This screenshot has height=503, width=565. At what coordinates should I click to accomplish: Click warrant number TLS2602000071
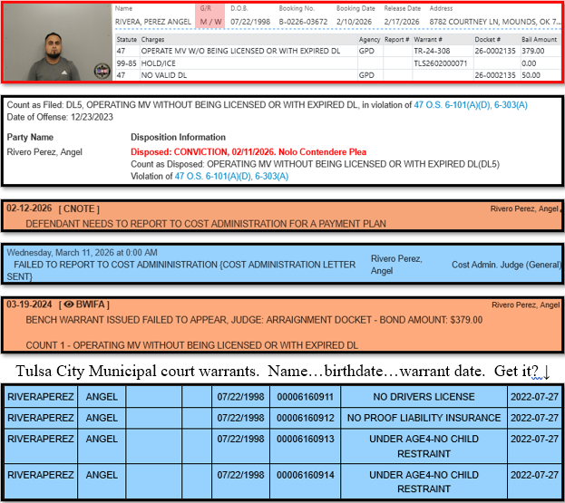tap(441, 63)
